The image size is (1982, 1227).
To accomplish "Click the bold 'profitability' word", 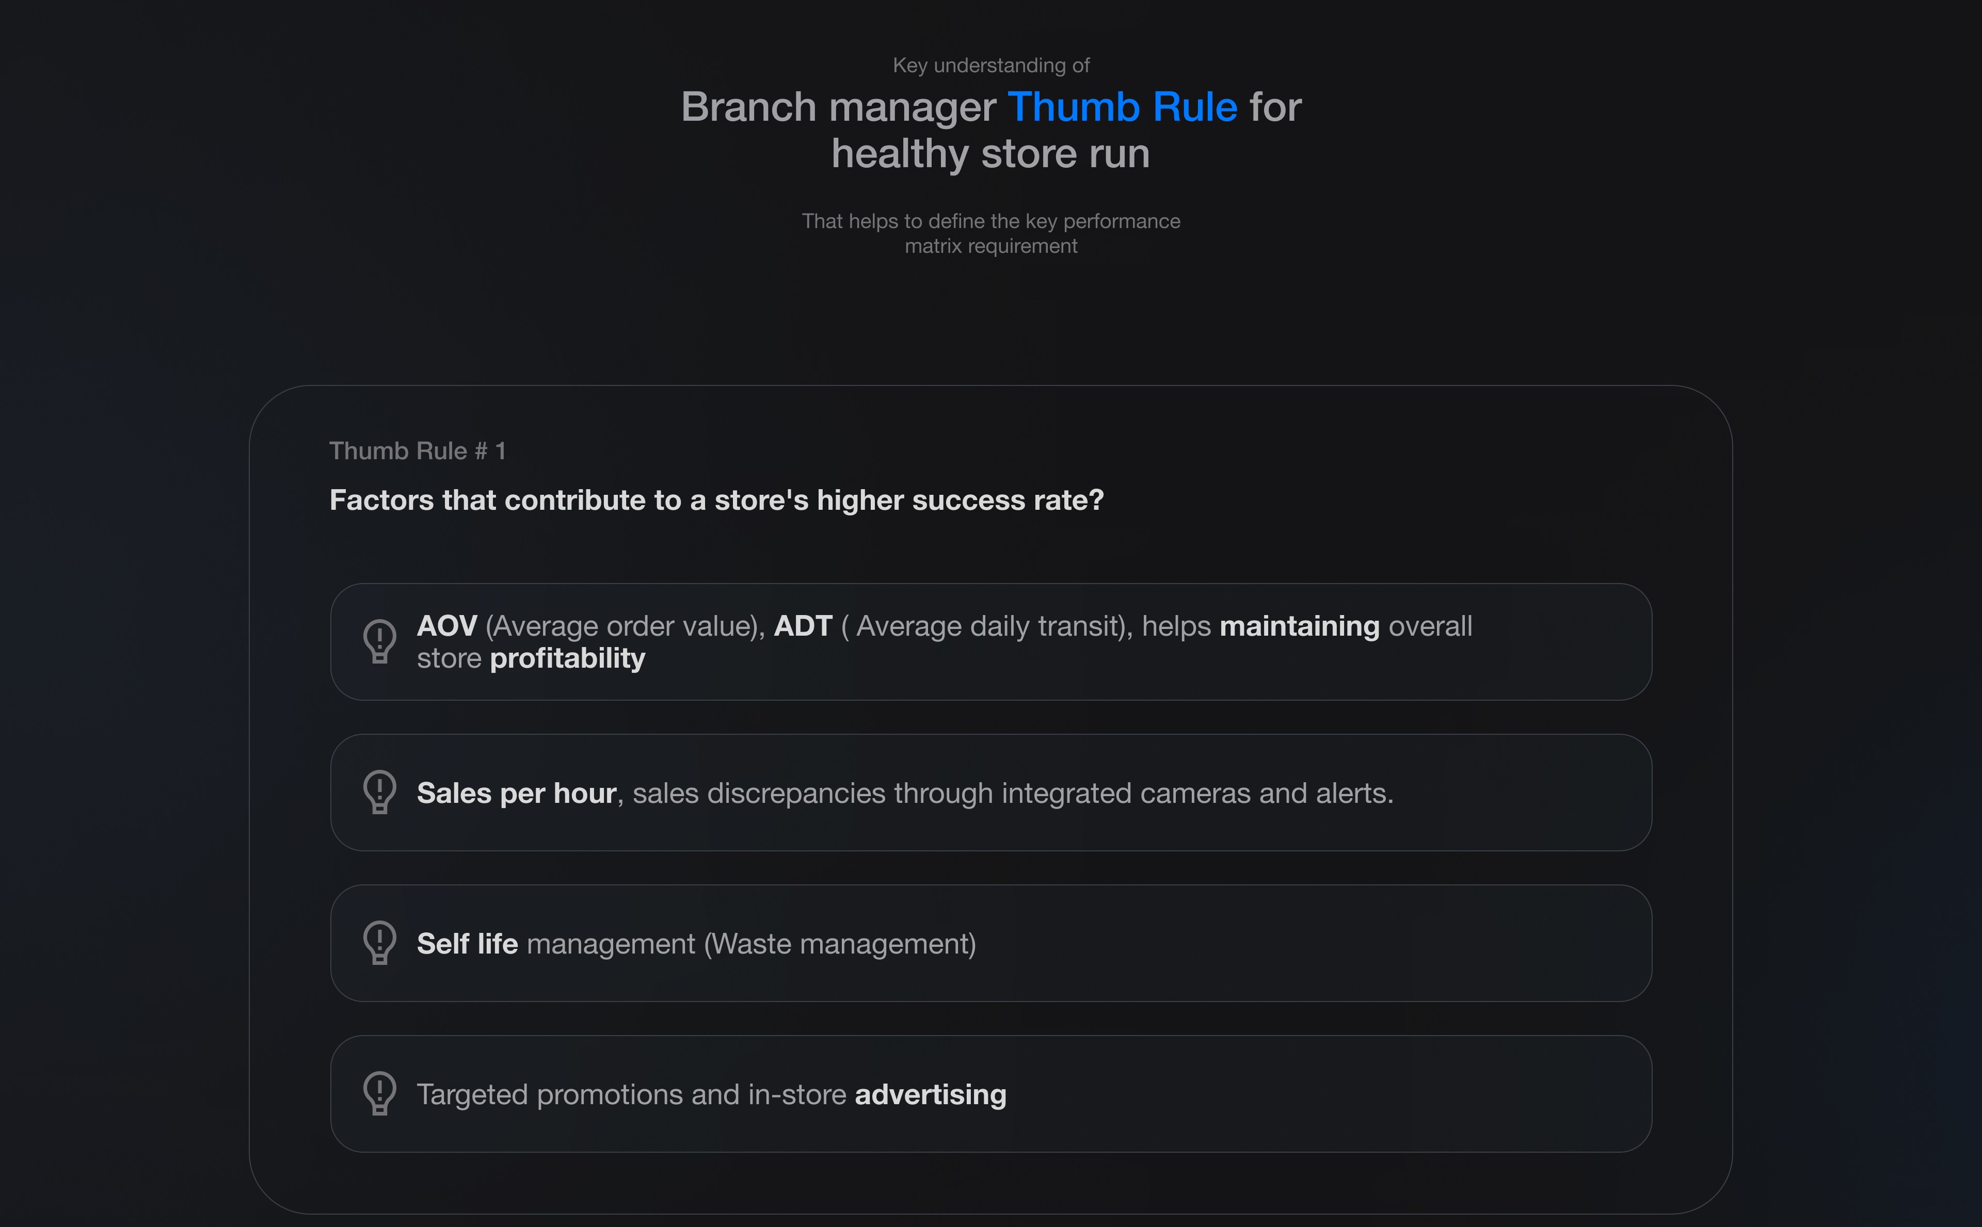I will [x=567, y=658].
